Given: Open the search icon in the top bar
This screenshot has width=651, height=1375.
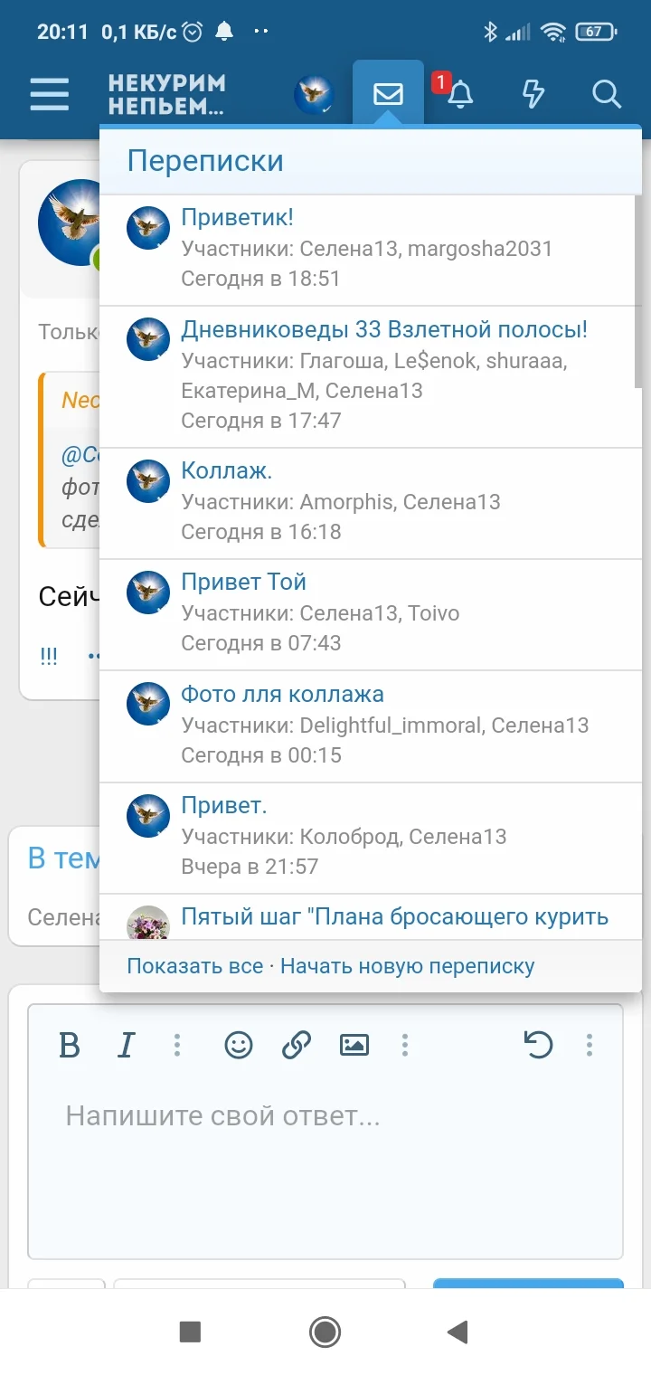Looking at the screenshot, I should click(x=606, y=93).
